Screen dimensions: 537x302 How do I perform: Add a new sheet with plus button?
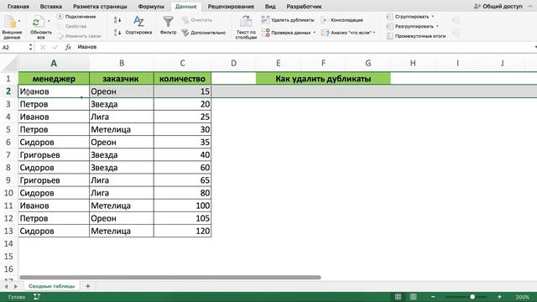[x=87, y=286]
